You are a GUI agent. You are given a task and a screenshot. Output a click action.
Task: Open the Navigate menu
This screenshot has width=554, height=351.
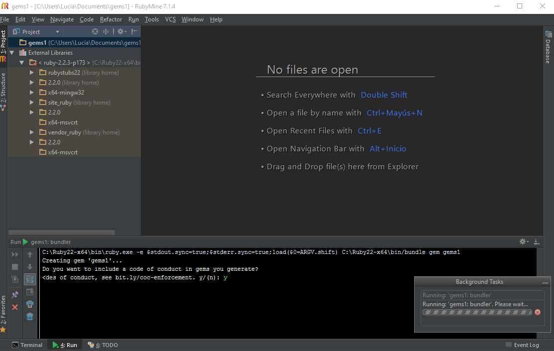pos(62,19)
